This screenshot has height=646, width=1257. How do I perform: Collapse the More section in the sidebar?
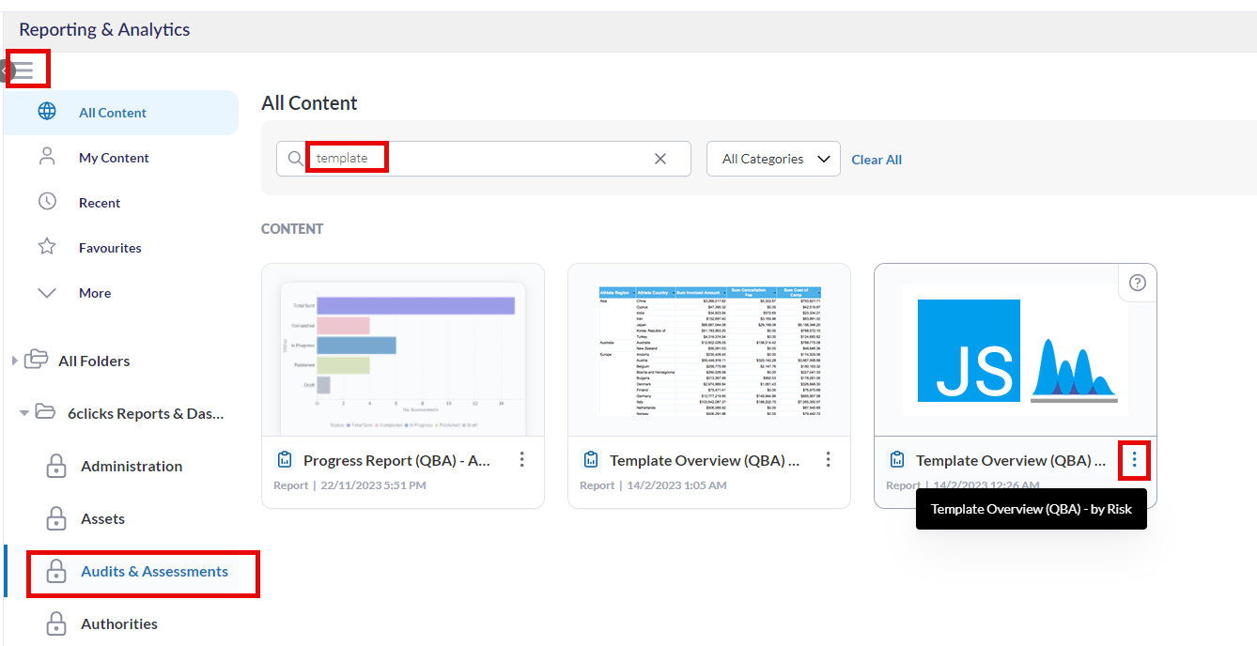47,292
